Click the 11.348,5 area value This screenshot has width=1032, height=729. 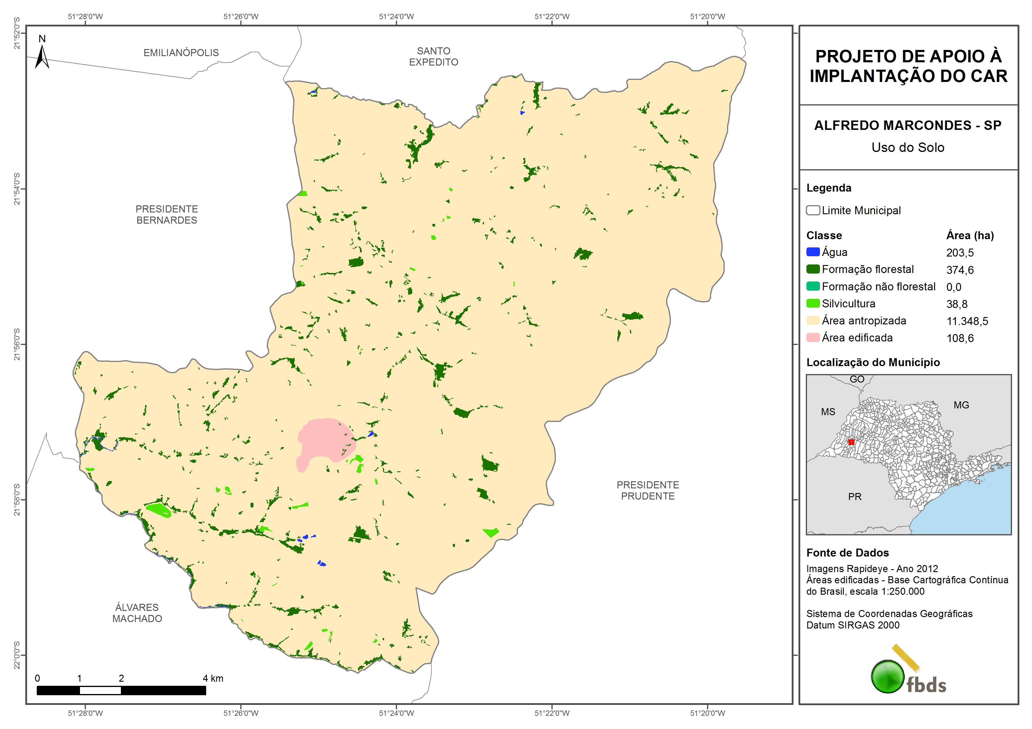point(967,321)
